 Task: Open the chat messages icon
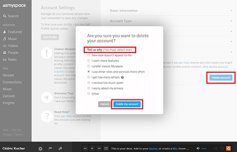[x=60, y=148]
